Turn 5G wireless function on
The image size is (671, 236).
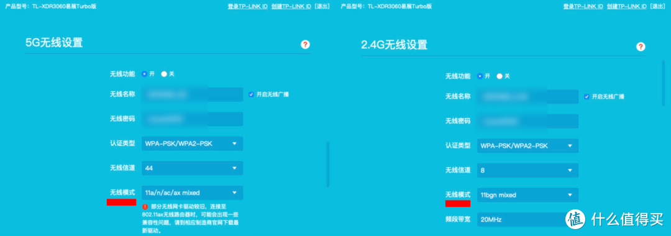(x=145, y=74)
